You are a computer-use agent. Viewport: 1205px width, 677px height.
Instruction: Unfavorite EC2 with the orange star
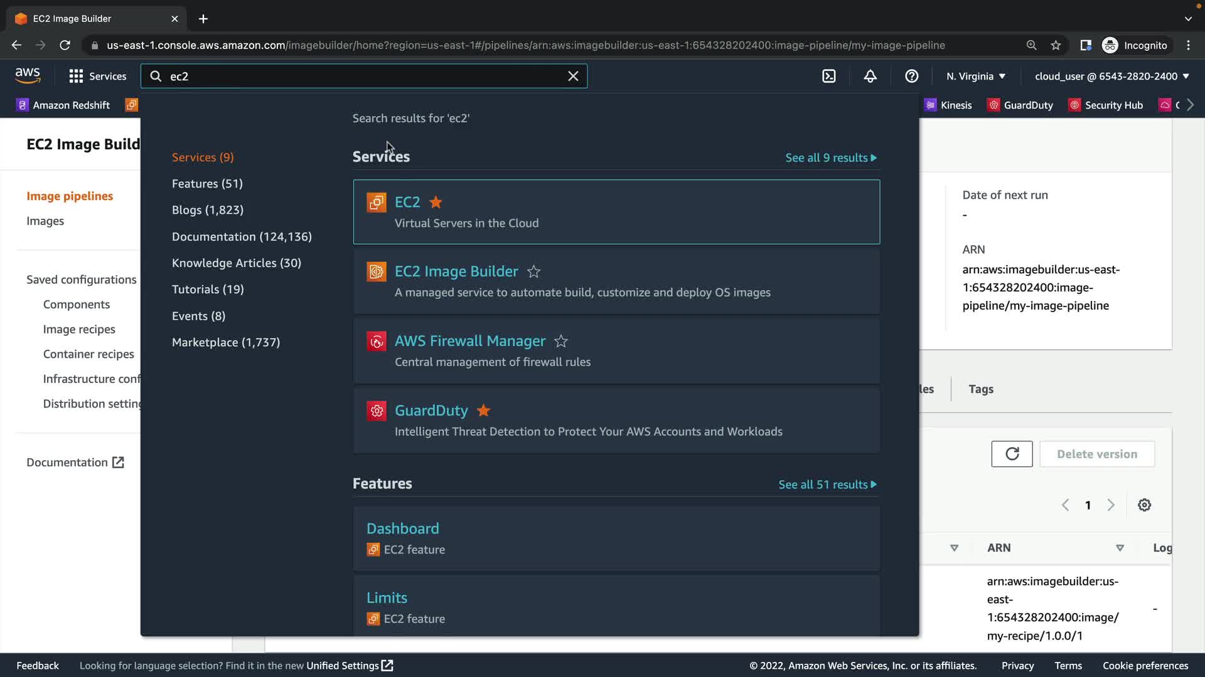point(436,202)
